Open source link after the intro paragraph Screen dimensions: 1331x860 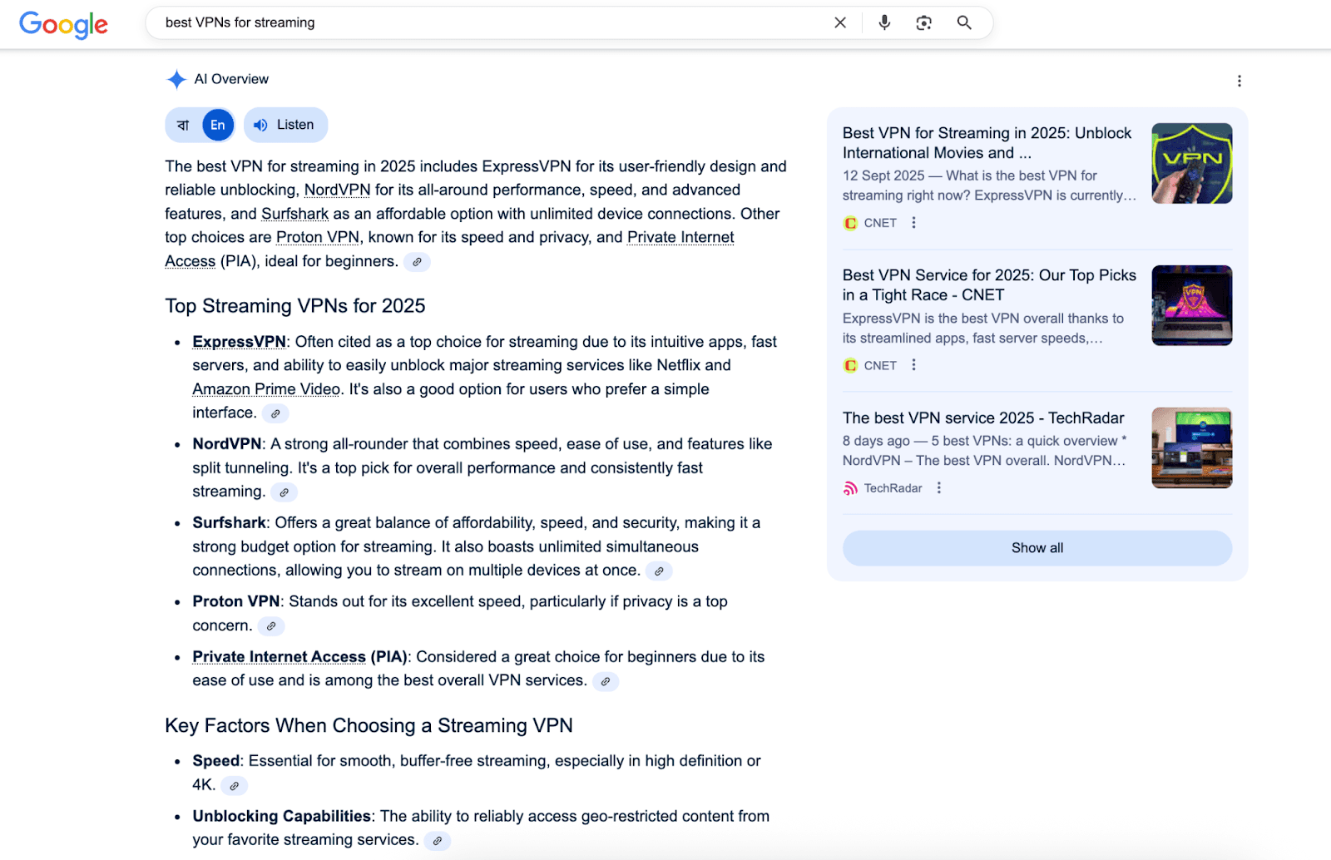coord(417,262)
